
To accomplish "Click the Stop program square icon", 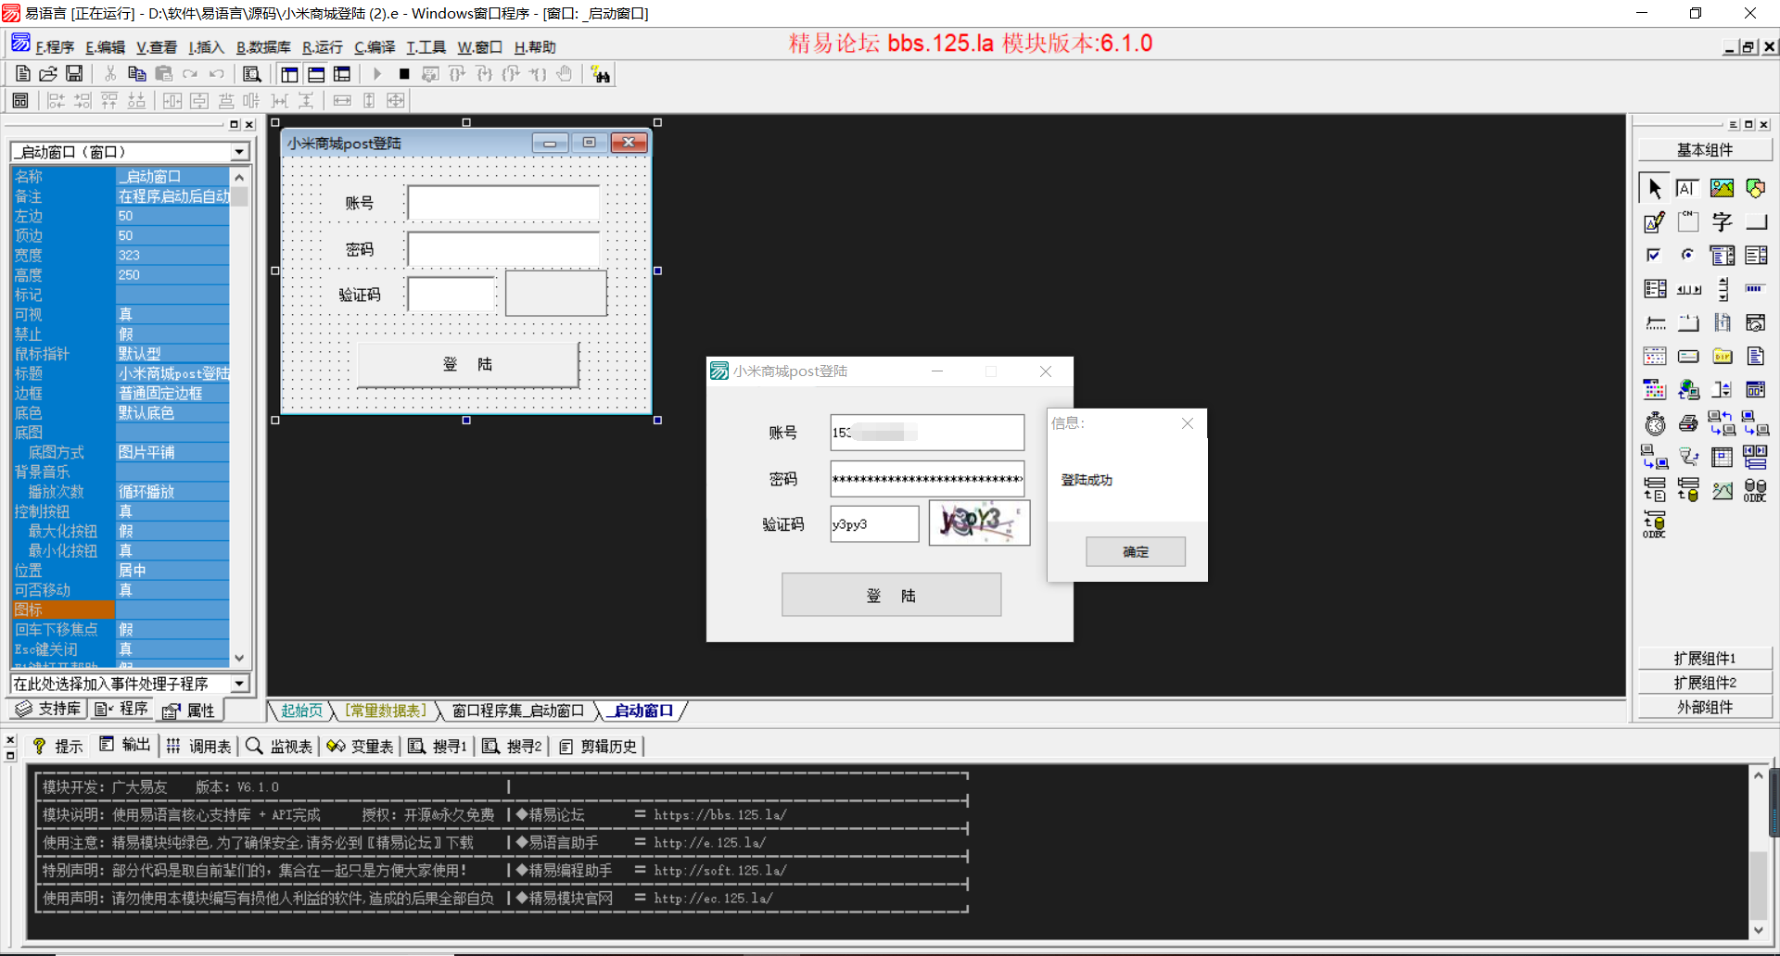I will pos(404,74).
